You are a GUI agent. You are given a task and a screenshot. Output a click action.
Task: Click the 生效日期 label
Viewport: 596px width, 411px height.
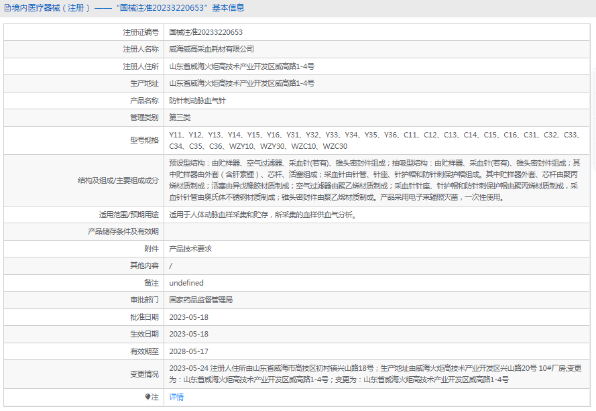(x=144, y=334)
